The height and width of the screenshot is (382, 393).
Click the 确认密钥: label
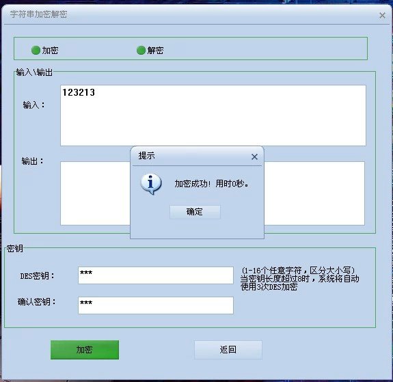(x=37, y=302)
